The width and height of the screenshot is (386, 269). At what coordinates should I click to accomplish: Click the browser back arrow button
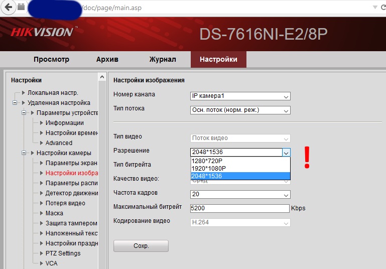9,7
